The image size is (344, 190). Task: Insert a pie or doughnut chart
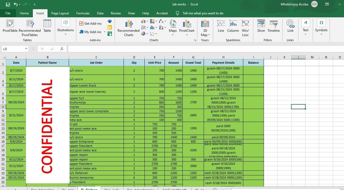click(144, 34)
